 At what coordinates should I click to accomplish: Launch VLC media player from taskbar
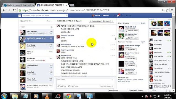47,96
